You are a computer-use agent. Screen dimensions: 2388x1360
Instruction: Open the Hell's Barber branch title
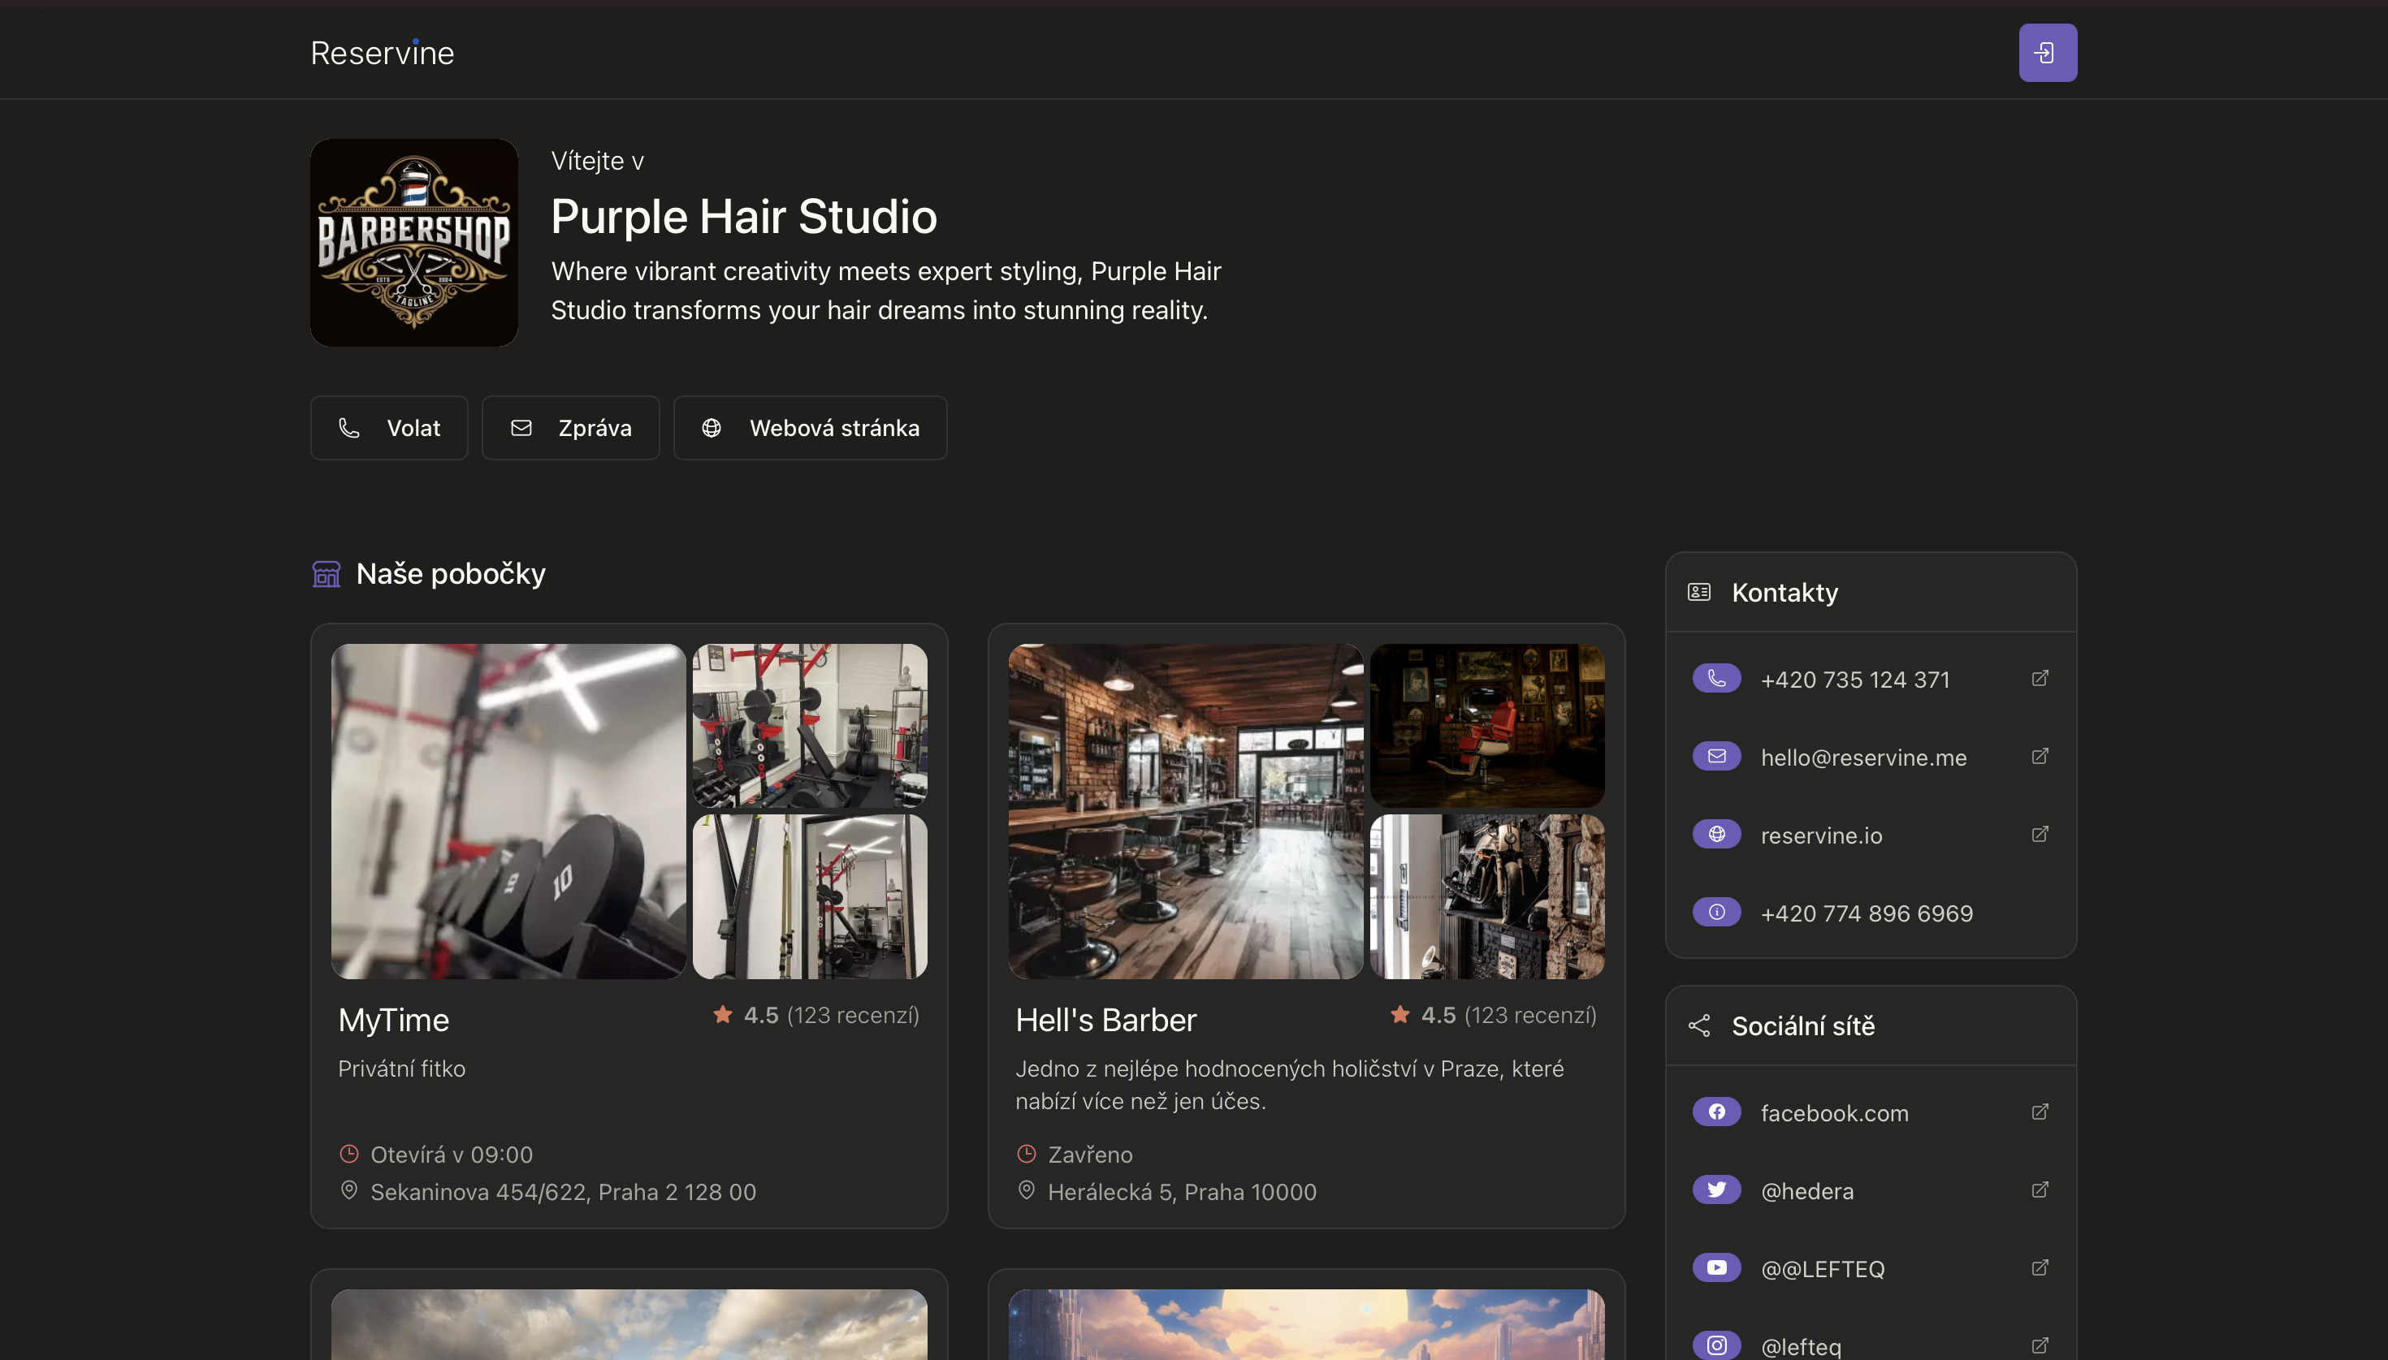click(x=1105, y=1020)
